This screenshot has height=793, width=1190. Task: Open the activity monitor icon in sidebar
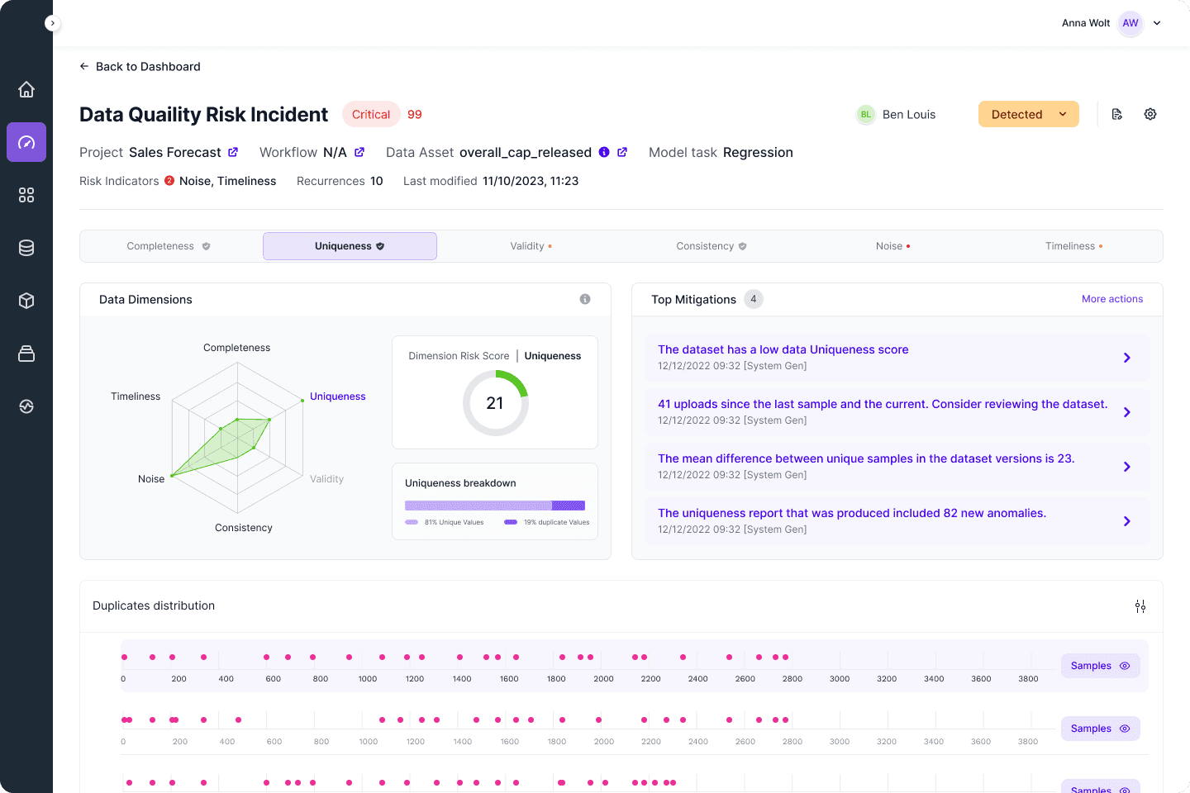coord(26,406)
